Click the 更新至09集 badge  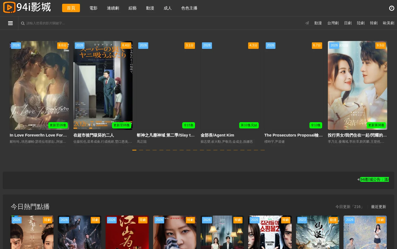click(58, 125)
